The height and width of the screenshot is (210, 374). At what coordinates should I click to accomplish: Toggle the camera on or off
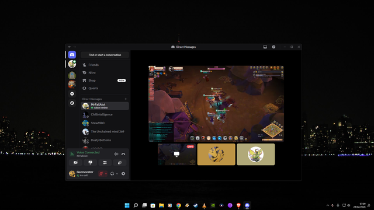tap(75, 163)
